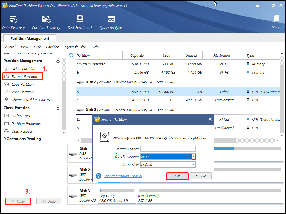286x214 pixels.
Task: Open Partition Properties
Action: (x=26, y=124)
